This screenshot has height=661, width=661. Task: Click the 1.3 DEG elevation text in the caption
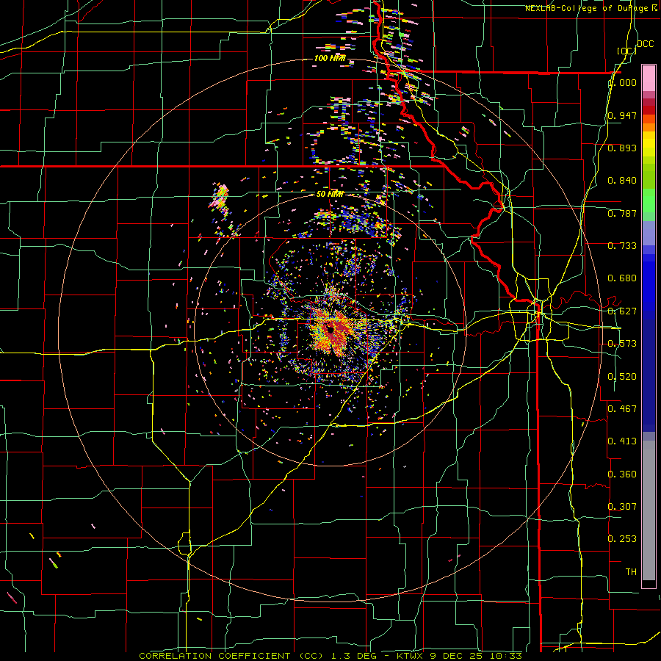pos(353,656)
